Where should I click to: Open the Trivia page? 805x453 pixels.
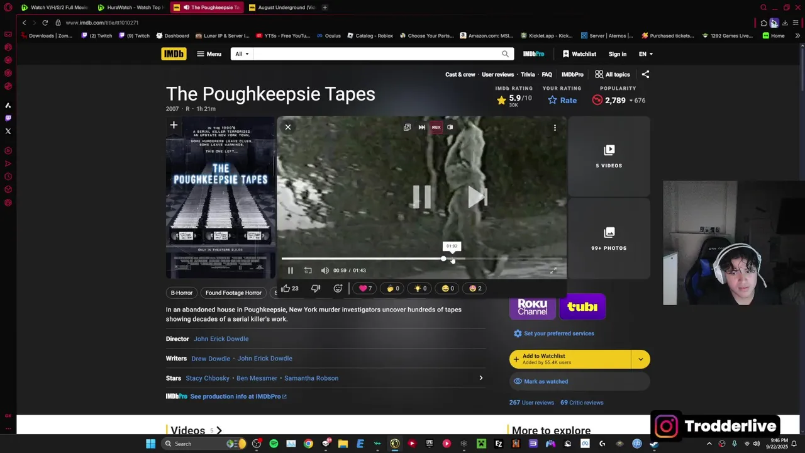click(x=528, y=74)
